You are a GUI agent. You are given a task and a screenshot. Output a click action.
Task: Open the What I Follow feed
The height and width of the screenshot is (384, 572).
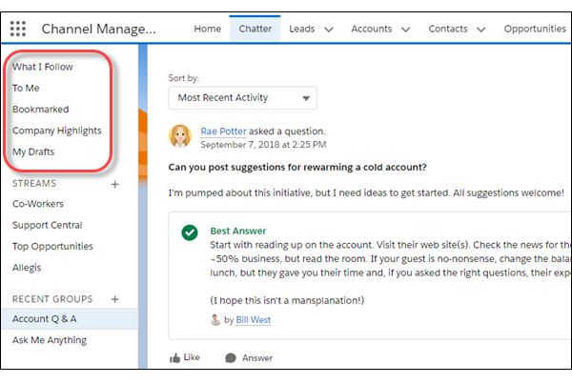coord(43,67)
